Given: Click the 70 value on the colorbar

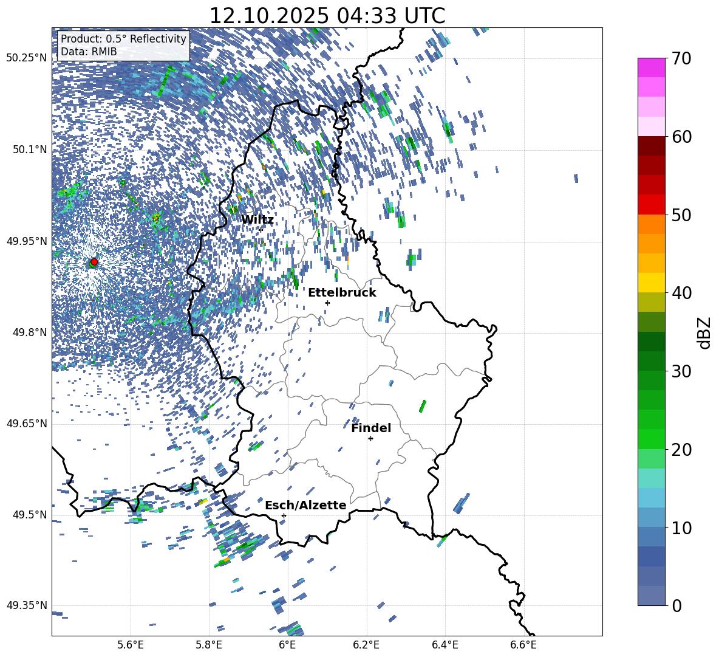Looking at the screenshot, I should 681,59.
